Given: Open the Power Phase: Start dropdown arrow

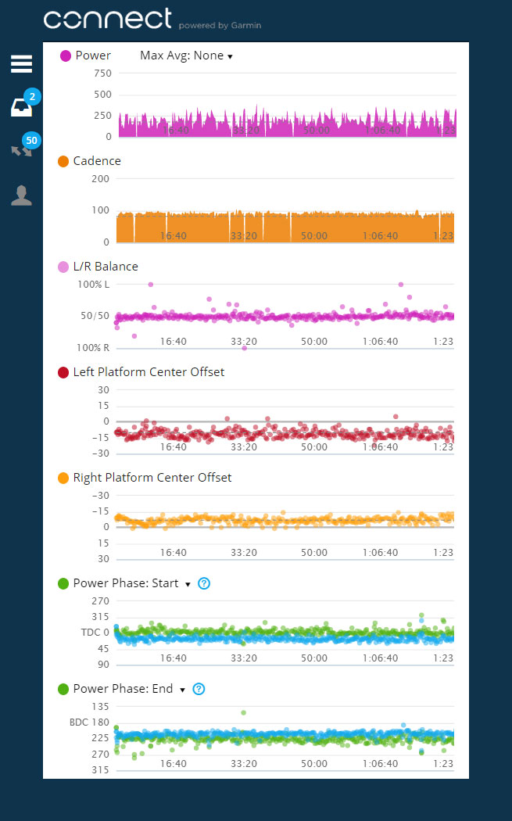Looking at the screenshot, I should [188, 584].
